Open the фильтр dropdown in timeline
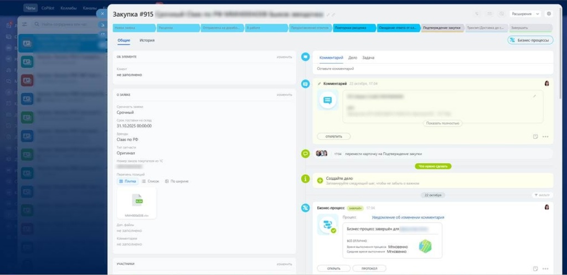 [x=542, y=195]
